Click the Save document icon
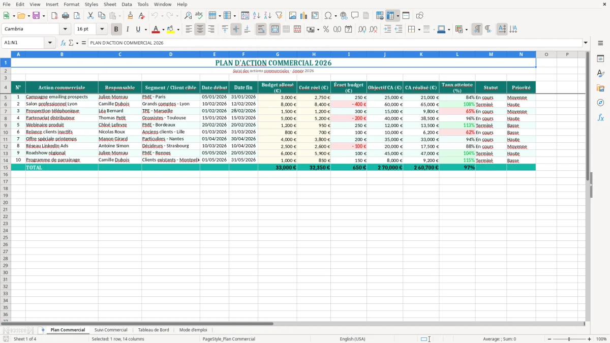This screenshot has width=610, height=343. pyautogui.click(x=36, y=16)
